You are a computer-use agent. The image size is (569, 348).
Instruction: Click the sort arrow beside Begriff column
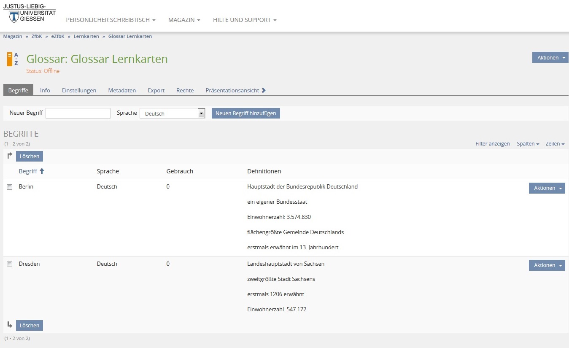coord(42,171)
